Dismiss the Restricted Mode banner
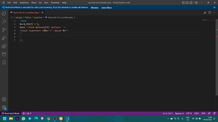The height and width of the screenshot is (122, 218). coord(214,7)
